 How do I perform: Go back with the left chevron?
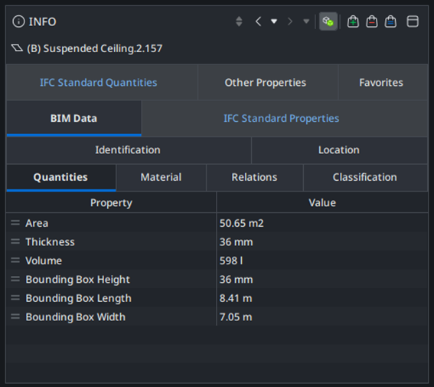pos(258,21)
